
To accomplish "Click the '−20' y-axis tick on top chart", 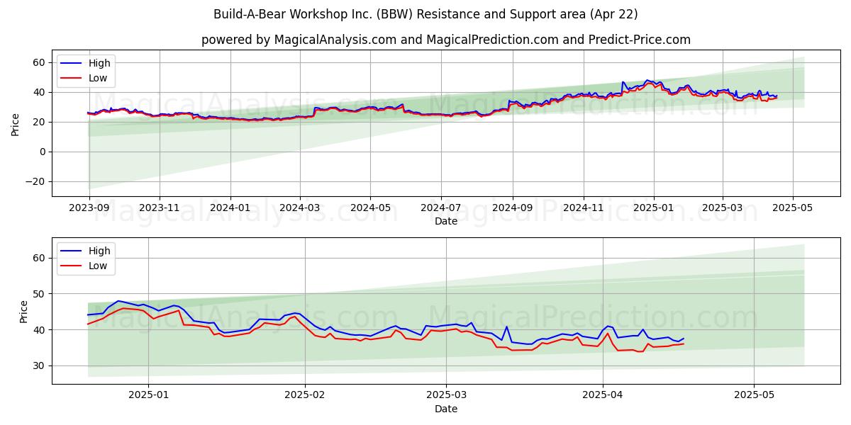I will click(35, 182).
